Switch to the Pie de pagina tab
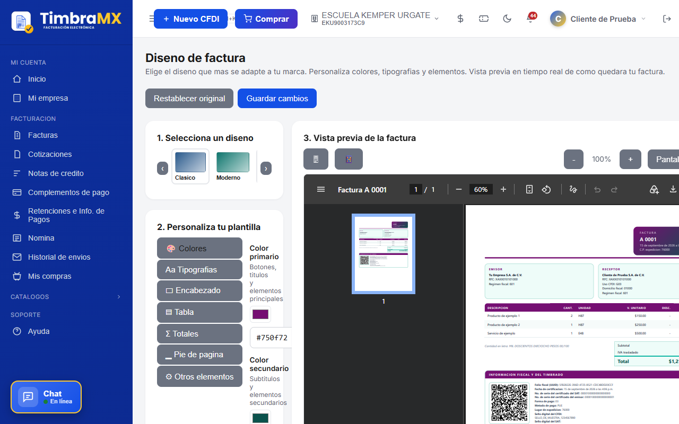This screenshot has width=679, height=424. pyautogui.click(x=199, y=355)
